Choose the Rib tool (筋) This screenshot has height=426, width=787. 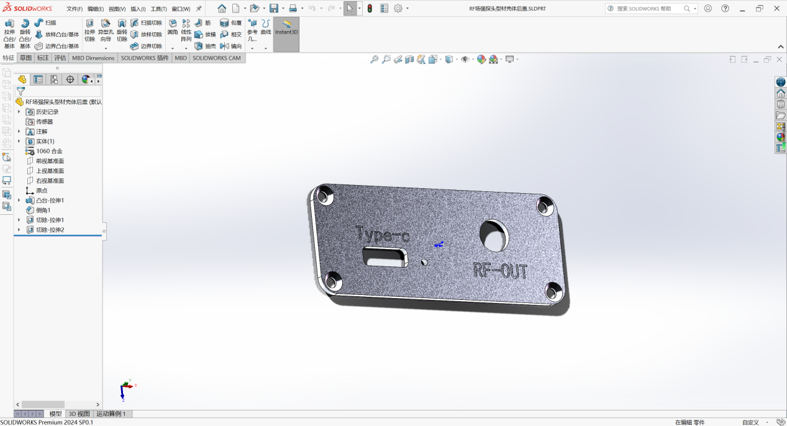(x=203, y=22)
